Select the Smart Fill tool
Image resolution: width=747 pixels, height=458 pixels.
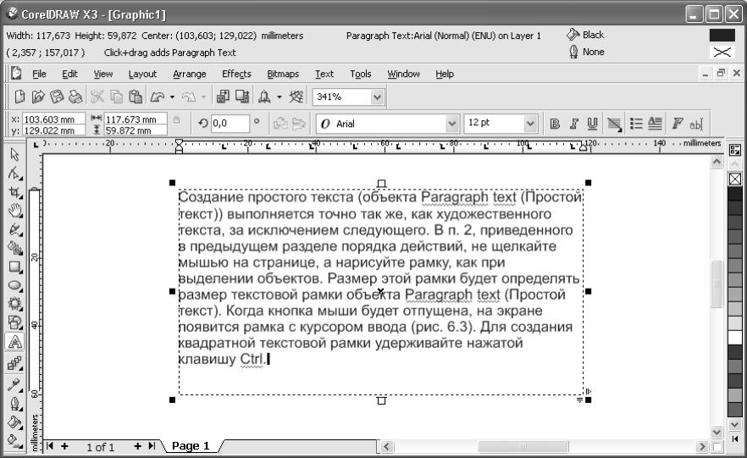tap(14, 248)
